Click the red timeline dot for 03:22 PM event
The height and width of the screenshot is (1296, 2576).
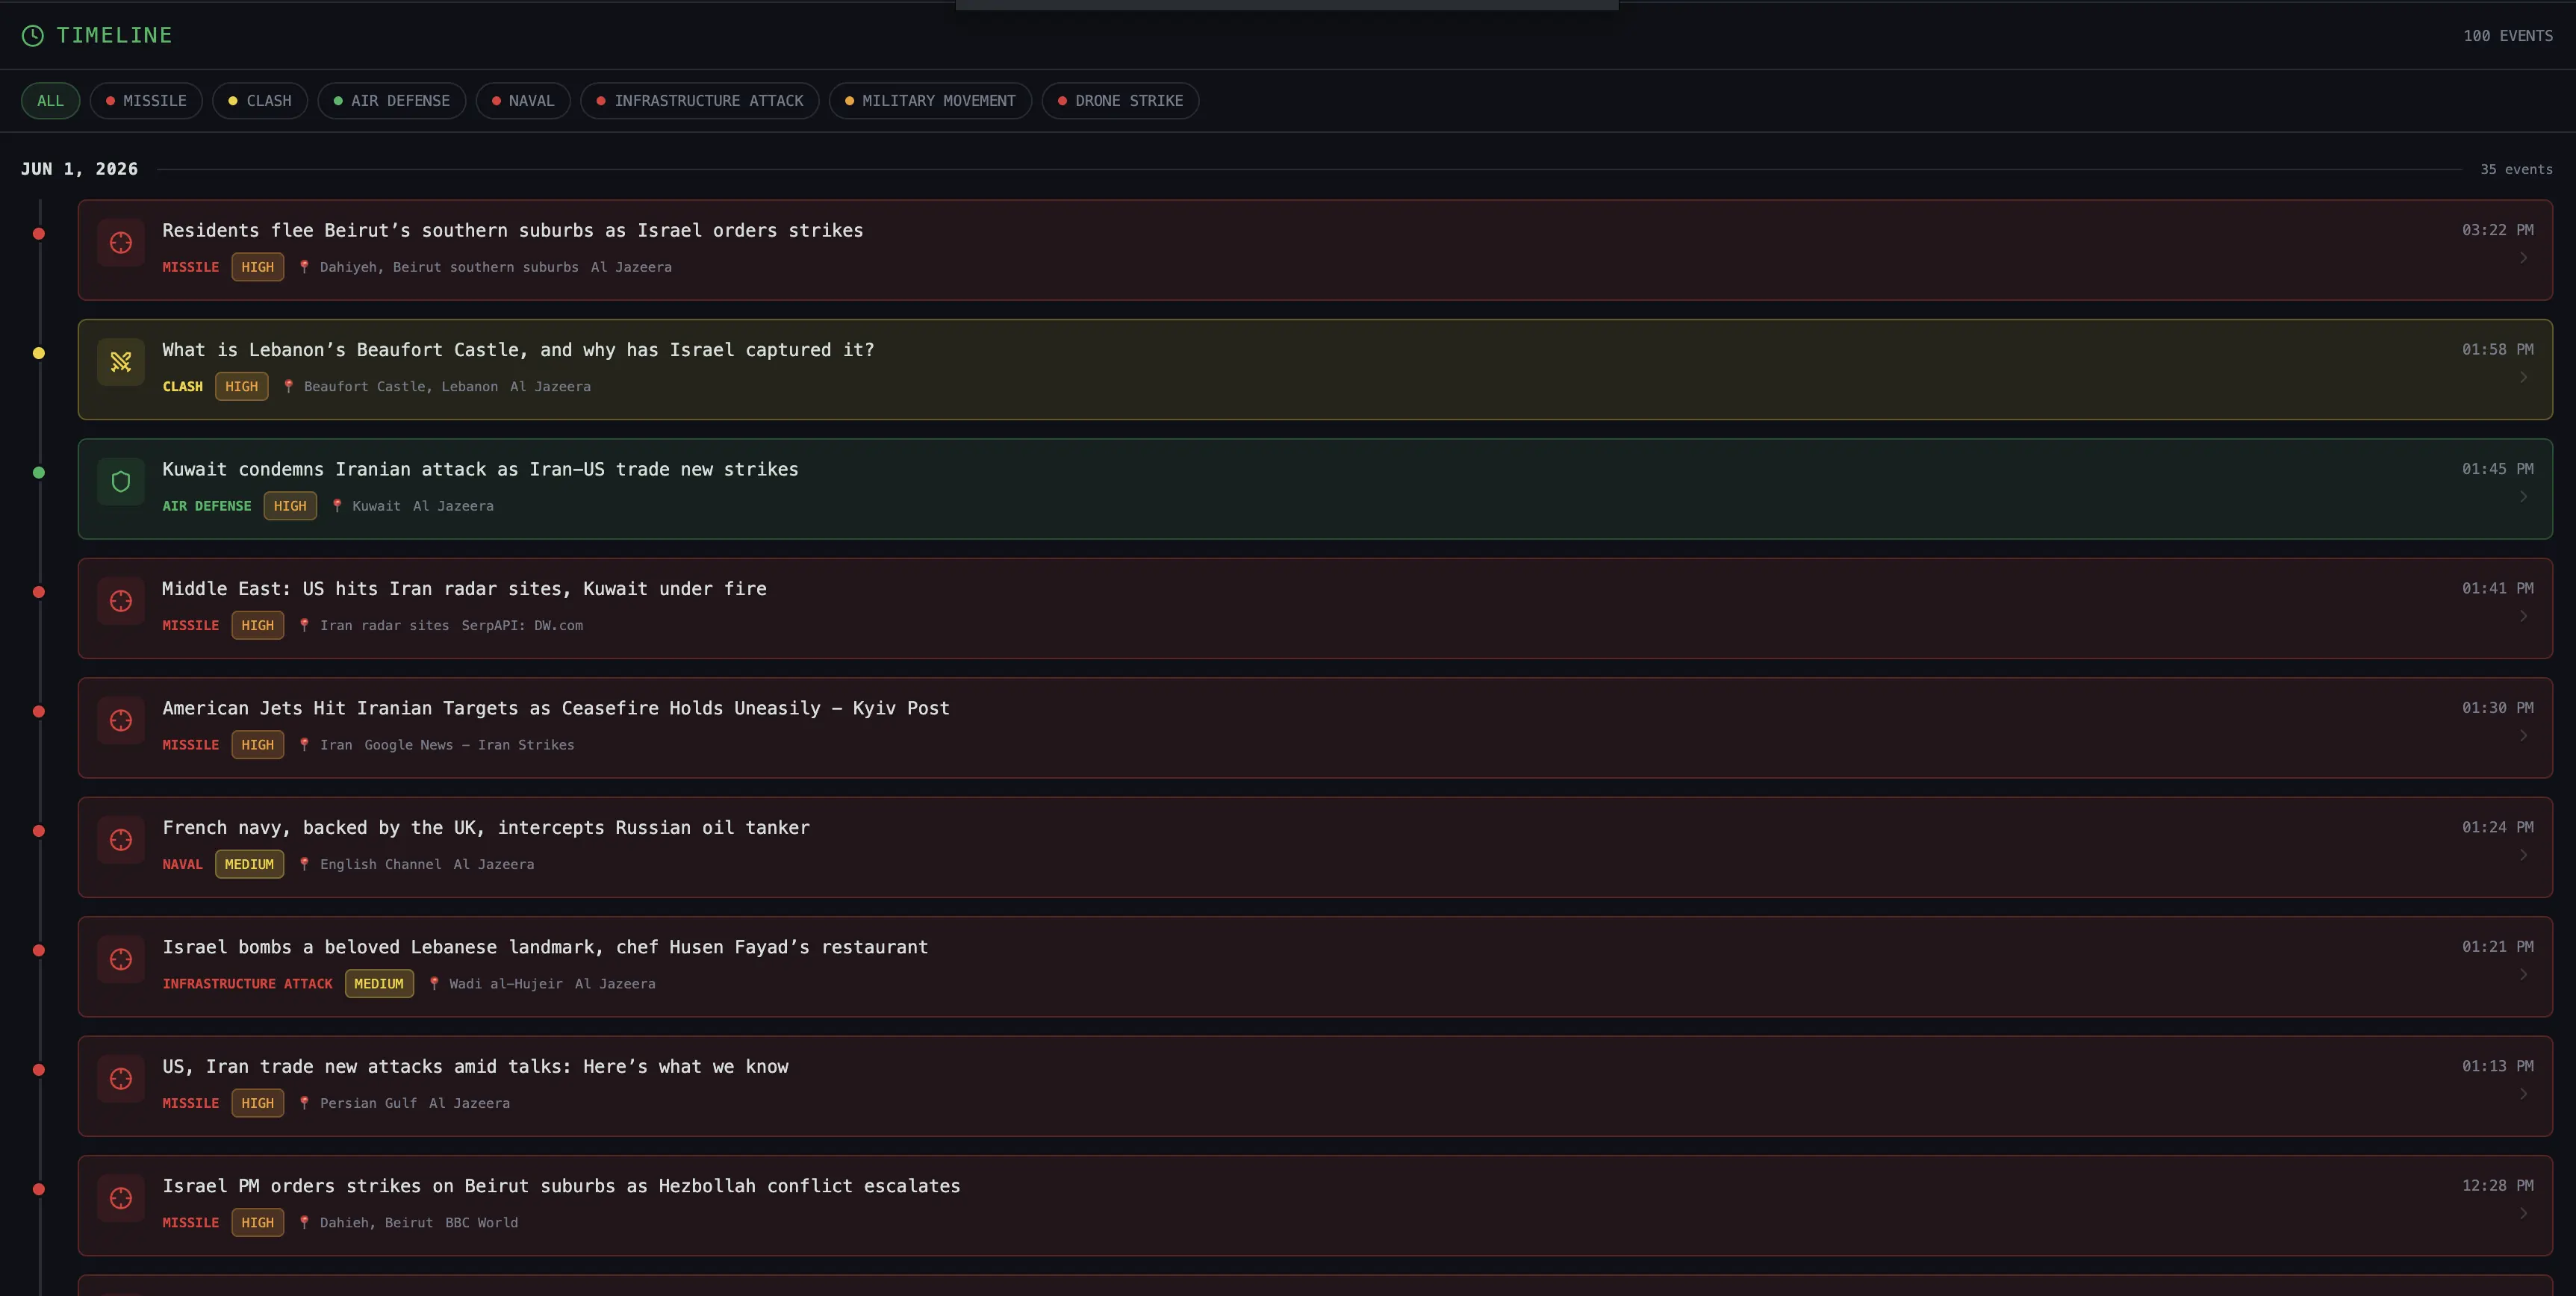[39, 234]
